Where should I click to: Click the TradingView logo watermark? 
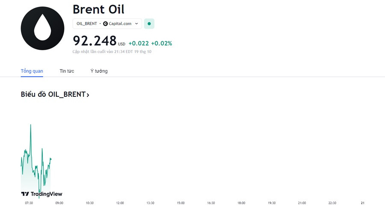[x=42, y=194]
